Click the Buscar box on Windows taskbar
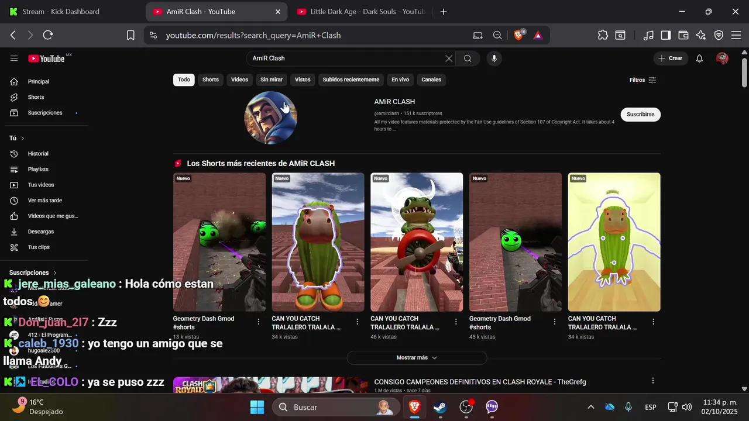The image size is (749, 421). [336, 407]
